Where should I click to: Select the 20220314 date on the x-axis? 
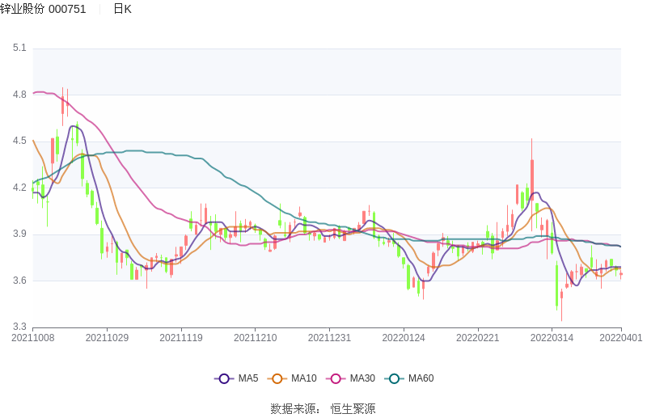coord(552,338)
